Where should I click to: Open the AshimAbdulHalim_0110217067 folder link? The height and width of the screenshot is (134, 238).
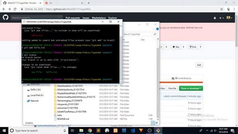pos(54,126)
